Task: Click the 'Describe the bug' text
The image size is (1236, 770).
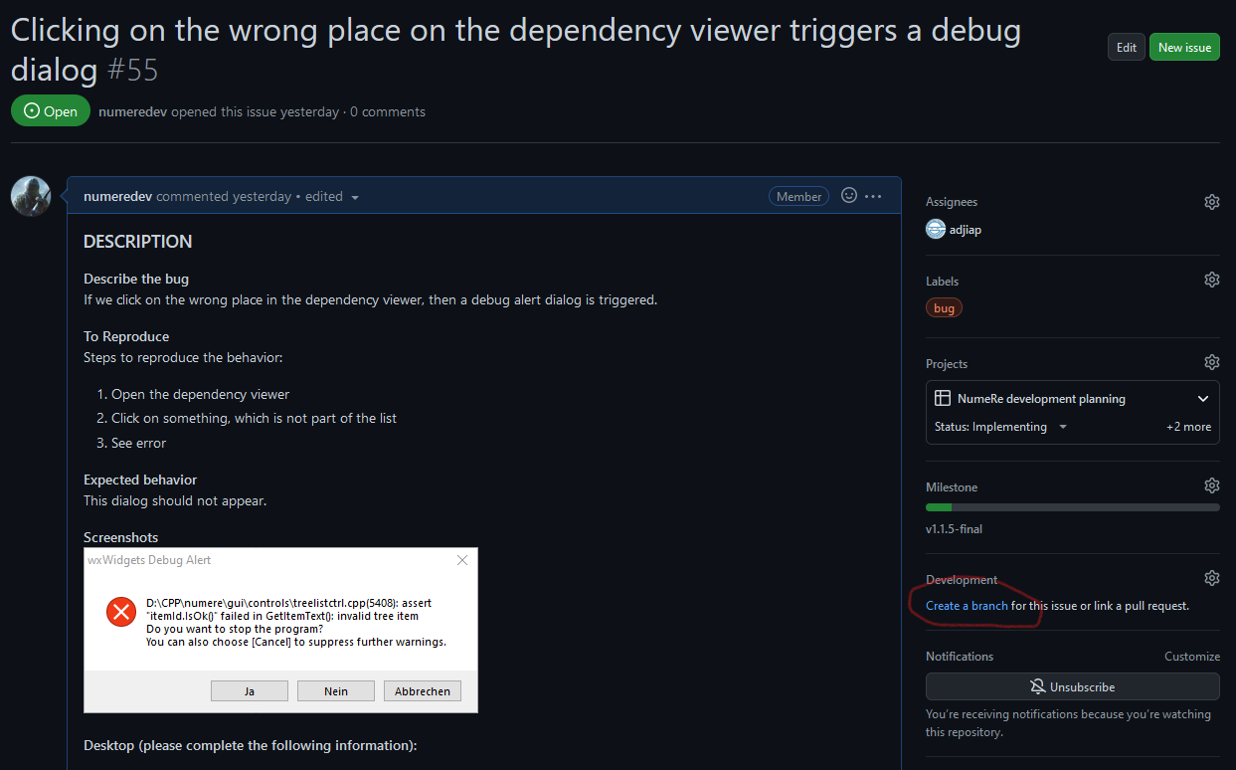Action: tap(136, 279)
